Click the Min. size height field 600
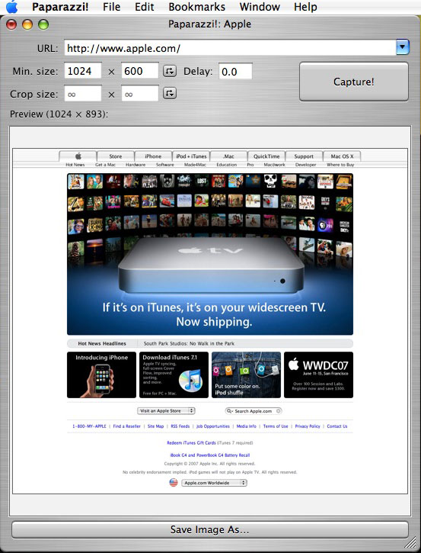 click(x=140, y=71)
